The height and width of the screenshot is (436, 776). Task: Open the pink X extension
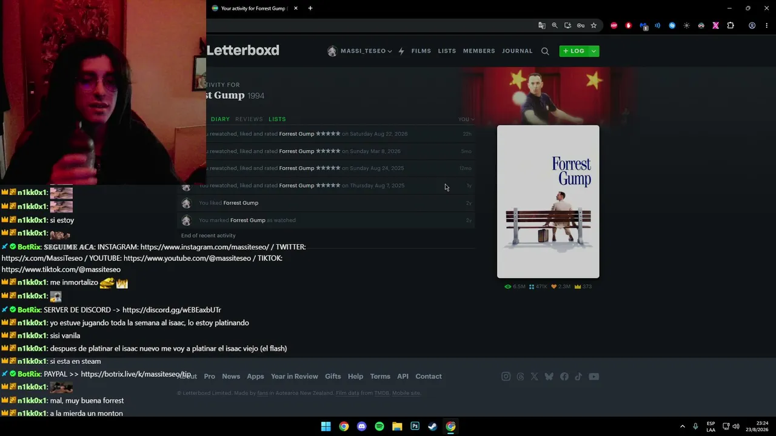point(716,25)
